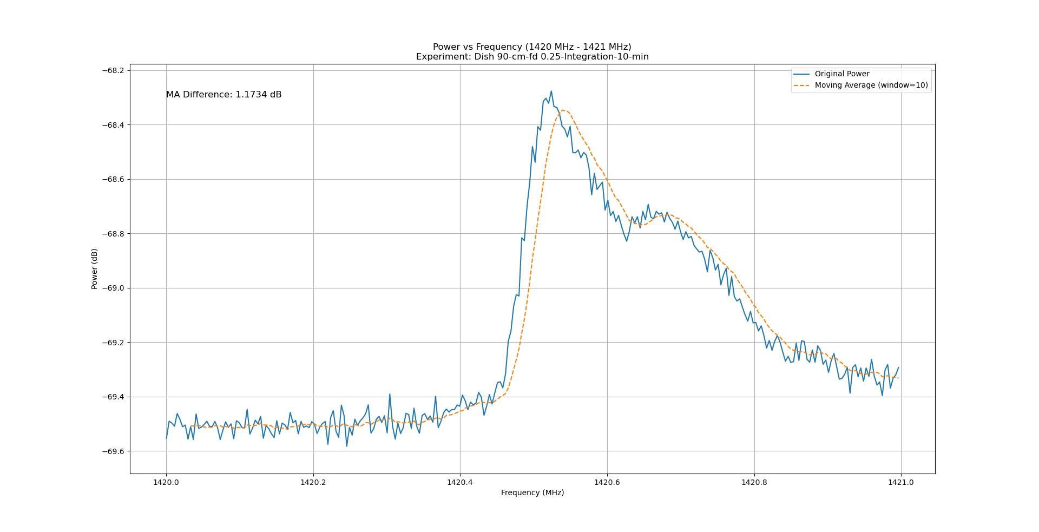Click the 'Frequency (MHz)' x-axis label

coord(532,492)
